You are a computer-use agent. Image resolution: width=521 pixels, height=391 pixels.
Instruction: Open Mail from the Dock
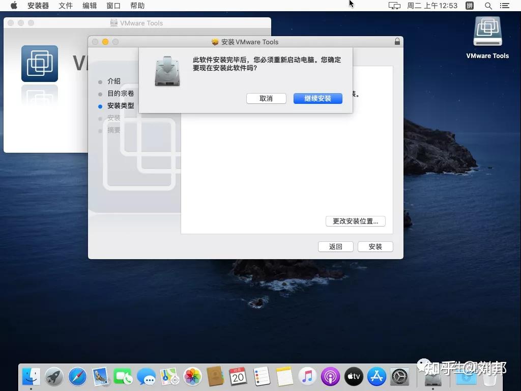(x=100, y=376)
